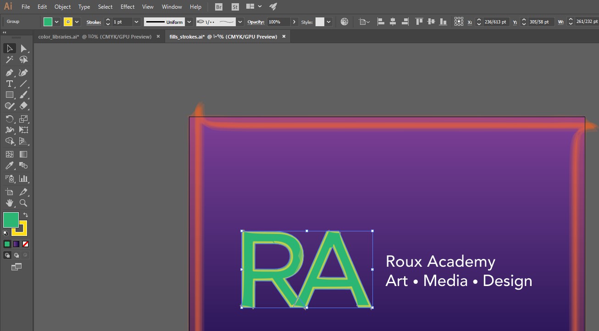Click the large green Fill swatch

(11, 219)
